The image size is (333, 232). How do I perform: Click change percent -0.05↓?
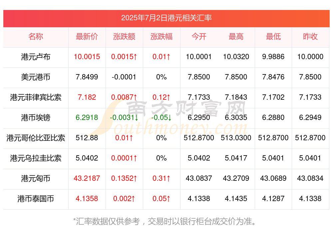162,117
